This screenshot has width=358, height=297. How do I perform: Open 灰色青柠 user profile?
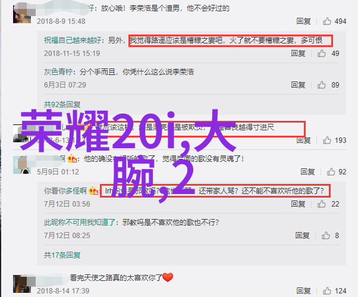(x=58, y=72)
